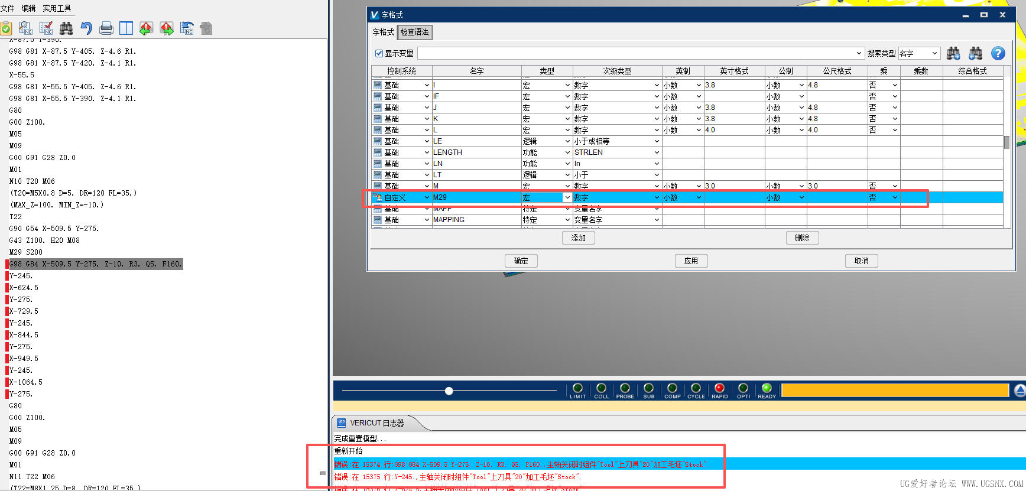Open the metric dropdown in M29 row
This screenshot has height=491, width=1026.
point(801,197)
